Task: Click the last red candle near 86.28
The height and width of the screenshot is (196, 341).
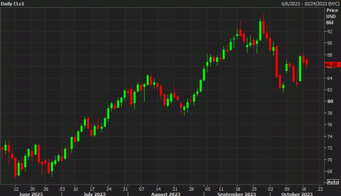Action: point(307,62)
